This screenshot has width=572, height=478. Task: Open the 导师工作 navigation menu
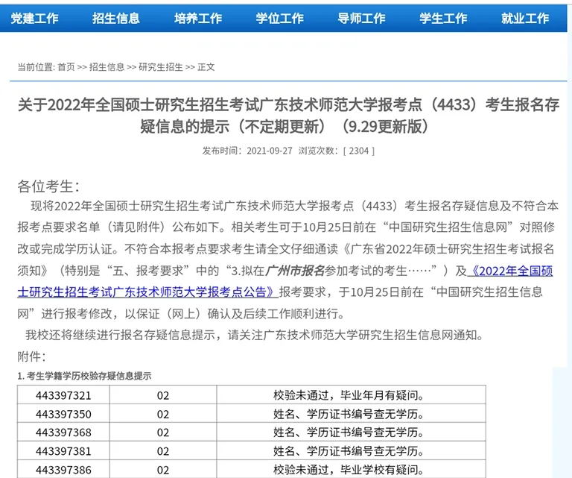coord(361,18)
